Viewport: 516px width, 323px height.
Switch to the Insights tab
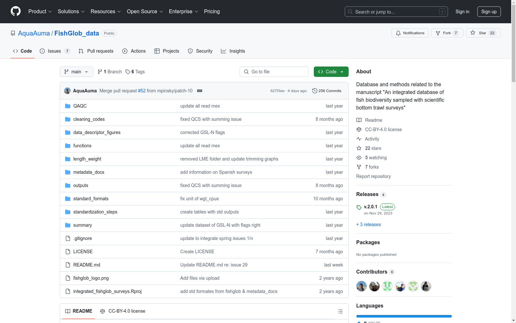tap(233, 51)
